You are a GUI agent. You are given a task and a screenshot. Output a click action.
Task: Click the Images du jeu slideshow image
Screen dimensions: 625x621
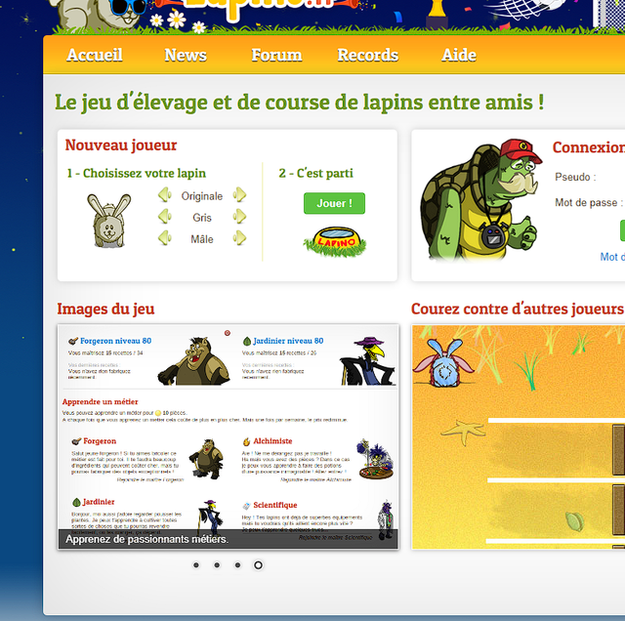[228, 436]
